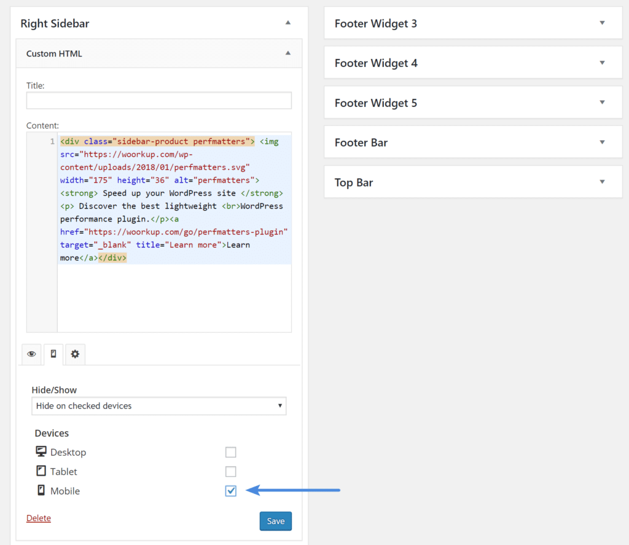Click the perfmatters-plugin href URL code
Screen dimensions: 629x545
[x=186, y=232]
